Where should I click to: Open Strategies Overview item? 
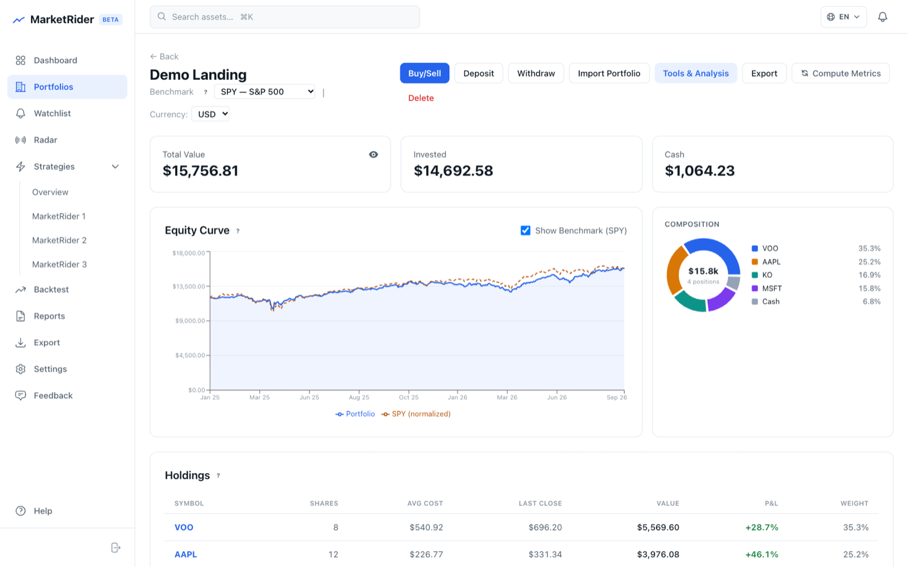pyautogui.click(x=50, y=192)
